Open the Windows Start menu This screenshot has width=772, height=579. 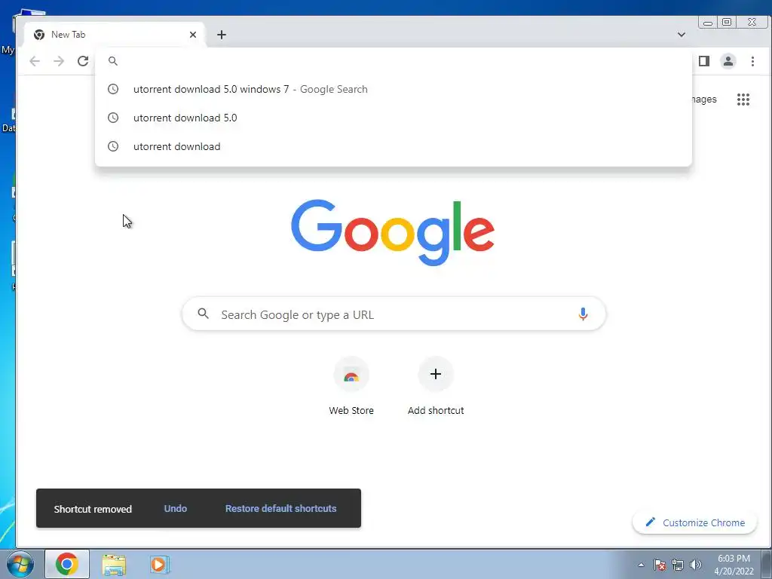(20, 564)
